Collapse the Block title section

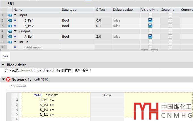point(3,65)
